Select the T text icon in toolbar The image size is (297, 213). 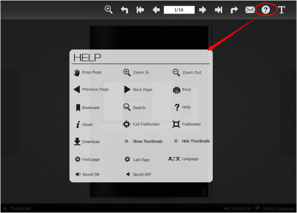tap(282, 9)
